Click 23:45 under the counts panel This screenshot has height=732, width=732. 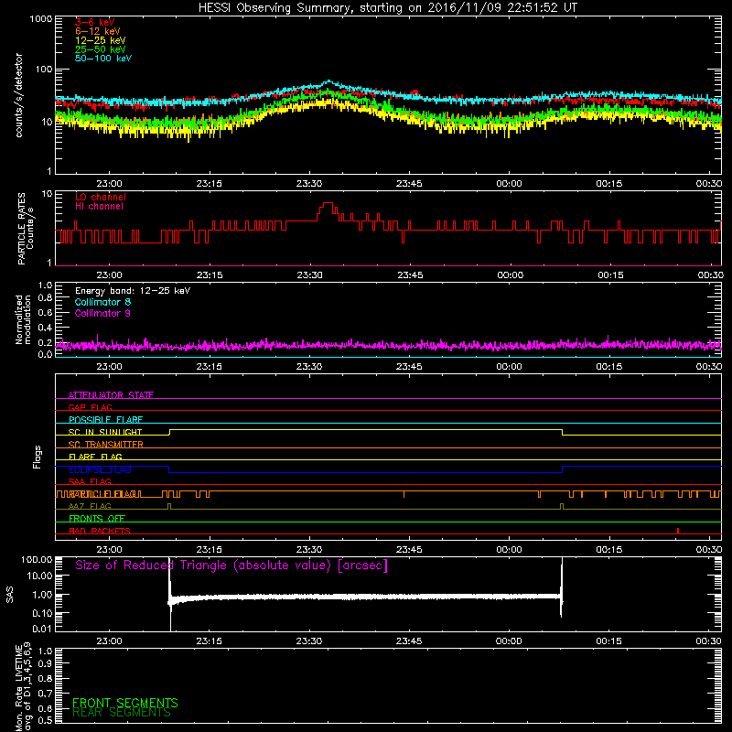coord(409,184)
